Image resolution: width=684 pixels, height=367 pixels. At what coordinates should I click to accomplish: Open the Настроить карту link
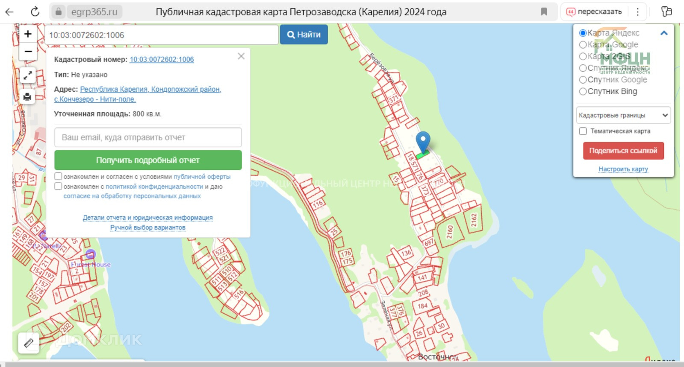(623, 169)
